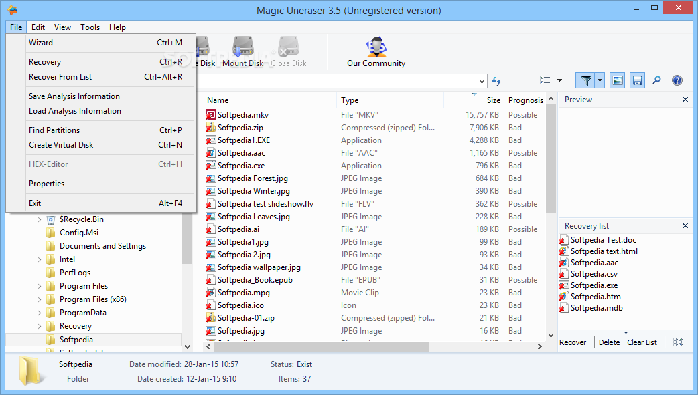The image size is (698, 395).
Task: Sort by Size column header
Action: [x=474, y=100]
